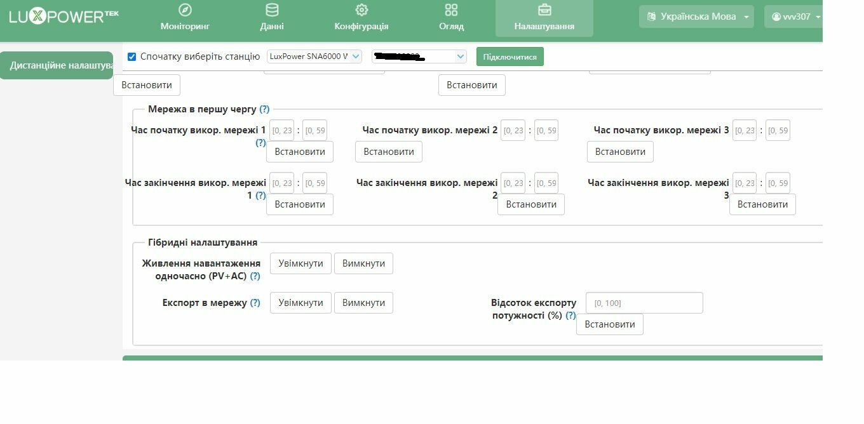Open Дистанційне налаштування in the sidebar
The height and width of the screenshot is (424, 864).
pos(57,65)
